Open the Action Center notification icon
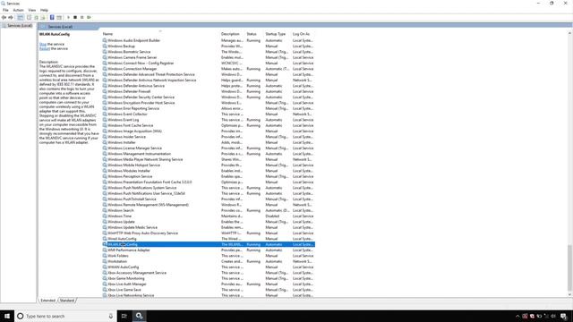The height and width of the screenshot is (322, 573). (563, 316)
